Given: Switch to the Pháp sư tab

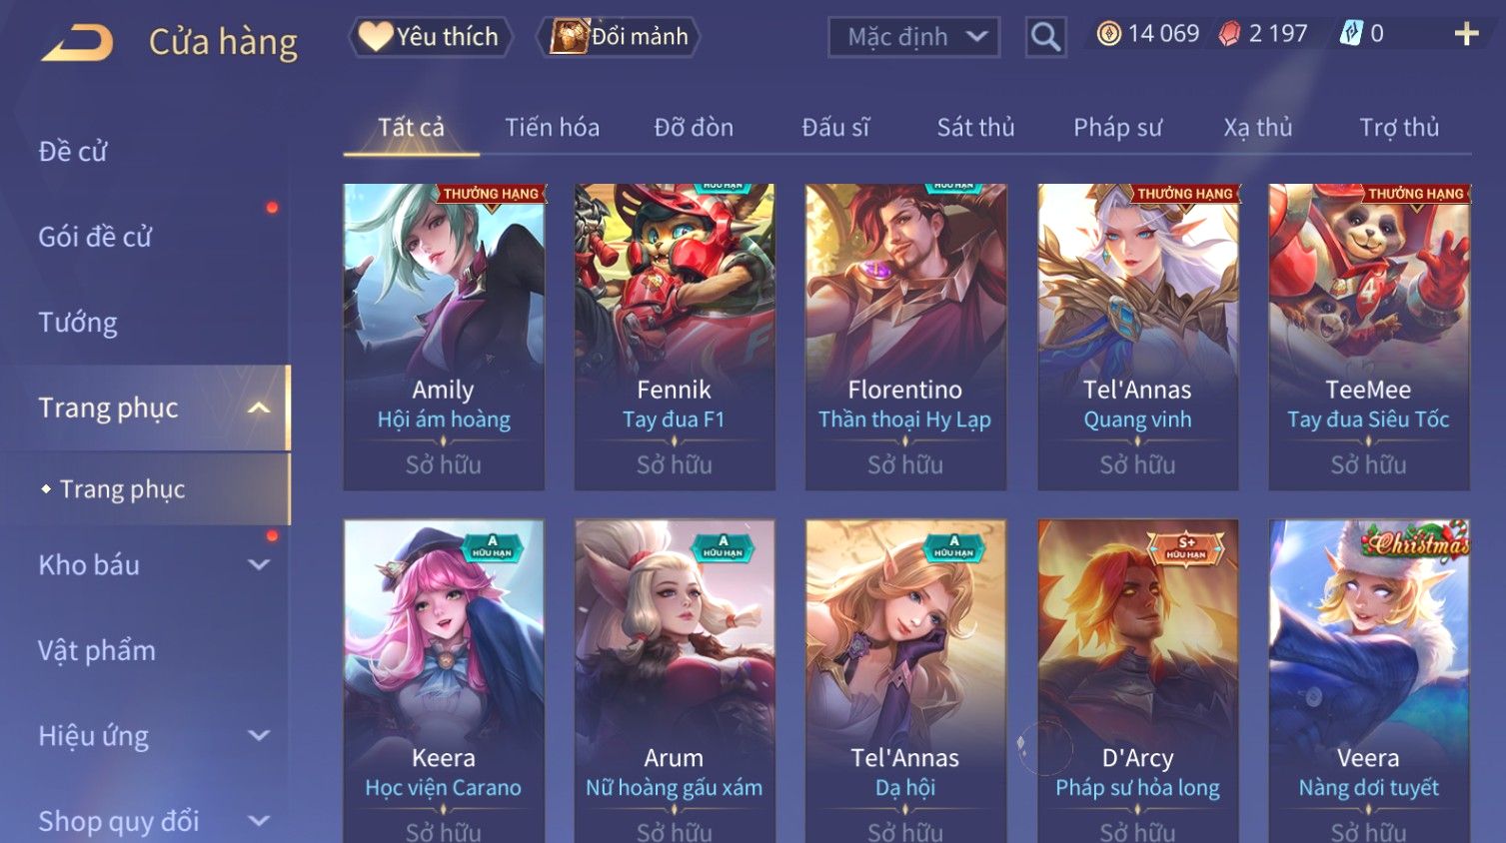Looking at the screenshot, I should click(x=1117, y=127).
